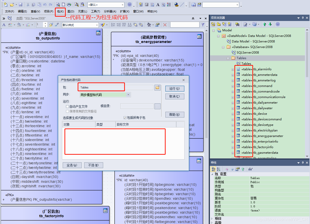Collapse the Model root node
The width and height of the screenshot is (310, 224).
[x=213, y=30]
